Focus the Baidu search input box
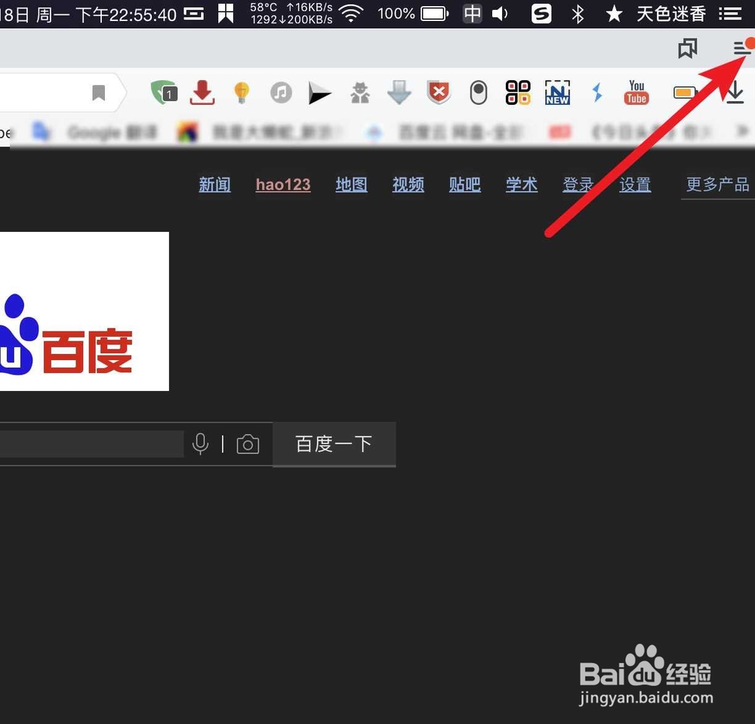755x724 pixels. (x=91, y=444)
